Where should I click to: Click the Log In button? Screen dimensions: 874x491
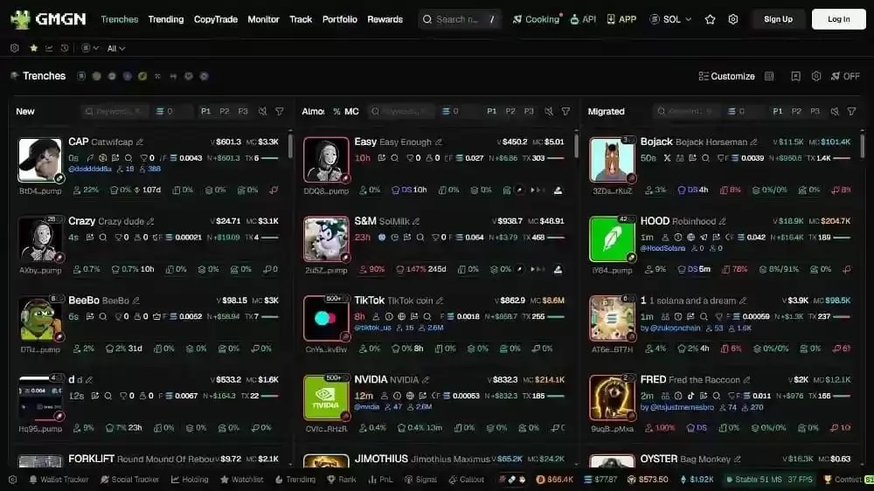pos(838,19)
